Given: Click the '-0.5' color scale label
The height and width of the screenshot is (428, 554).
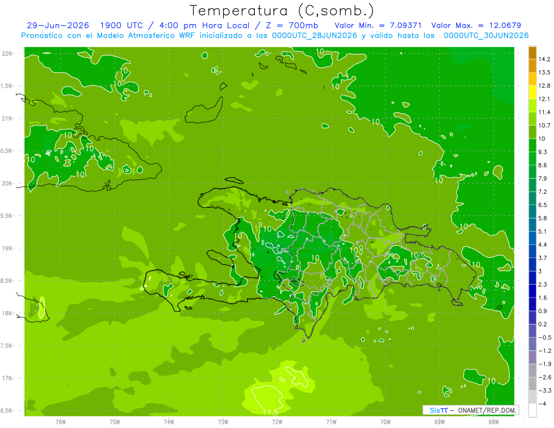Looking at the screenshot, I should [x=544, y=338].
